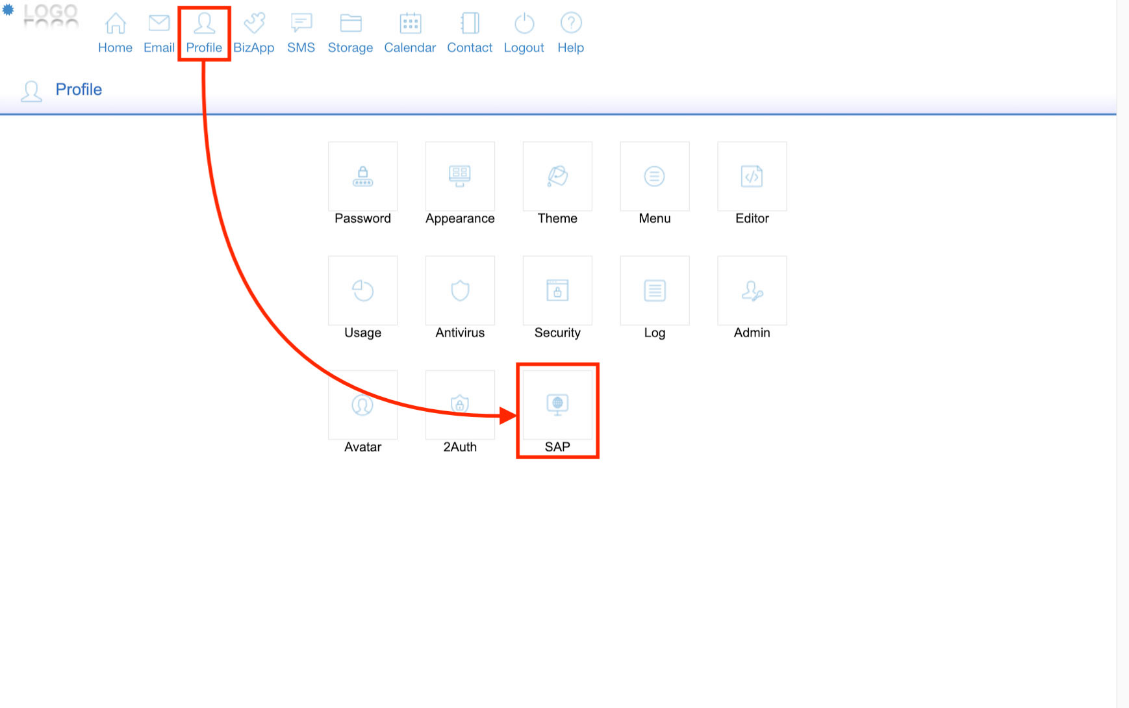Open the Appearance settings tile
Image resolution: width=1129 pixels, height=708 pixels.
click(x=460, y=177)
